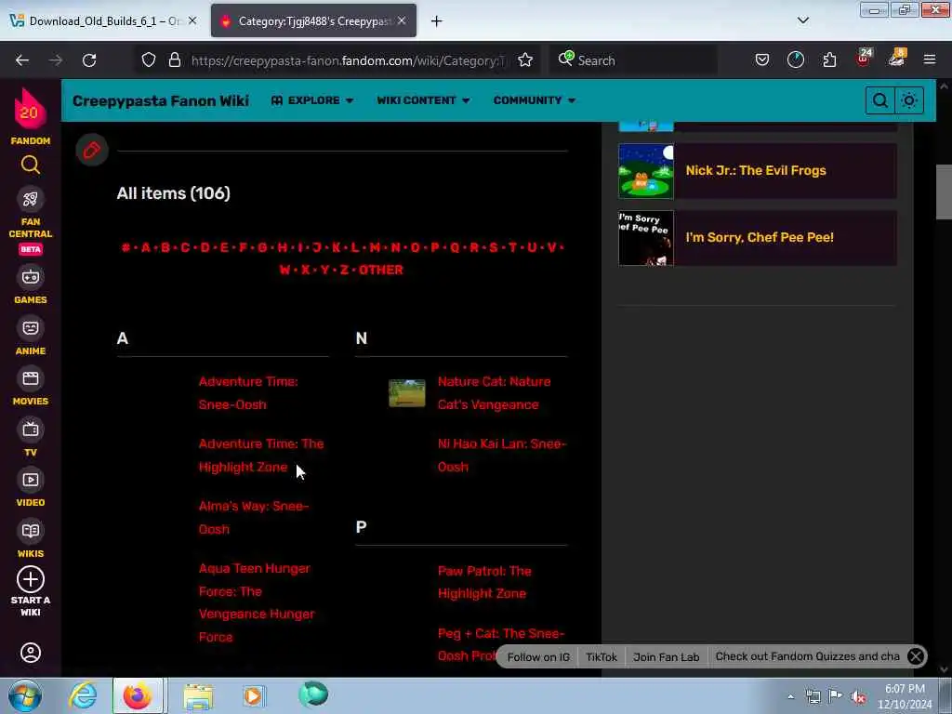This screenshot has height=714, width=952.
Task: Click the Chef Pee Pee thumbnail
Action: click(x=646, y=238)
